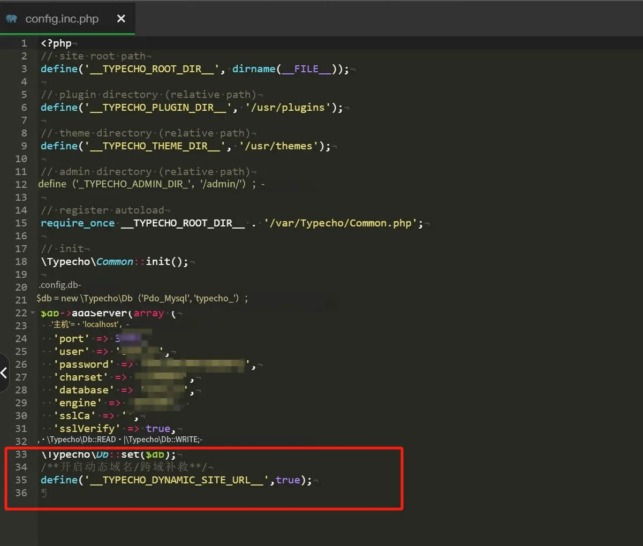Click the require_once keyword
This screenshot has height=546, width=643.
(78, 223)
